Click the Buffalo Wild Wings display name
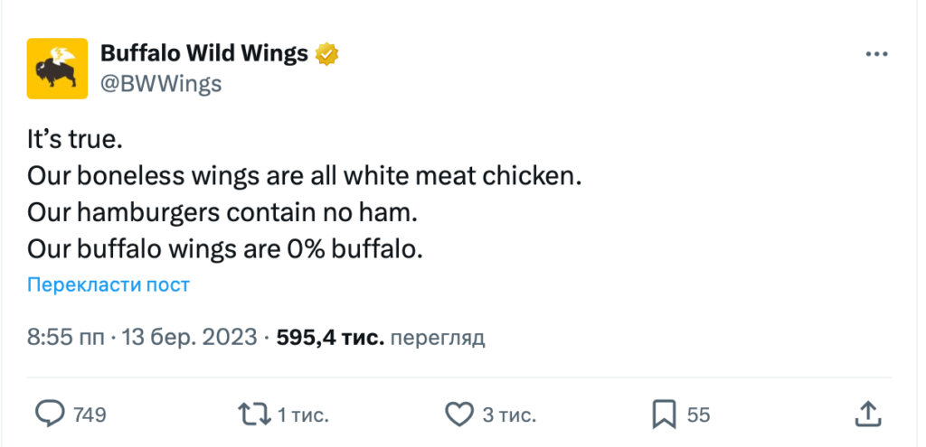Image resolution: width=926 pixels, height=447 pixels. coord(205,54)
